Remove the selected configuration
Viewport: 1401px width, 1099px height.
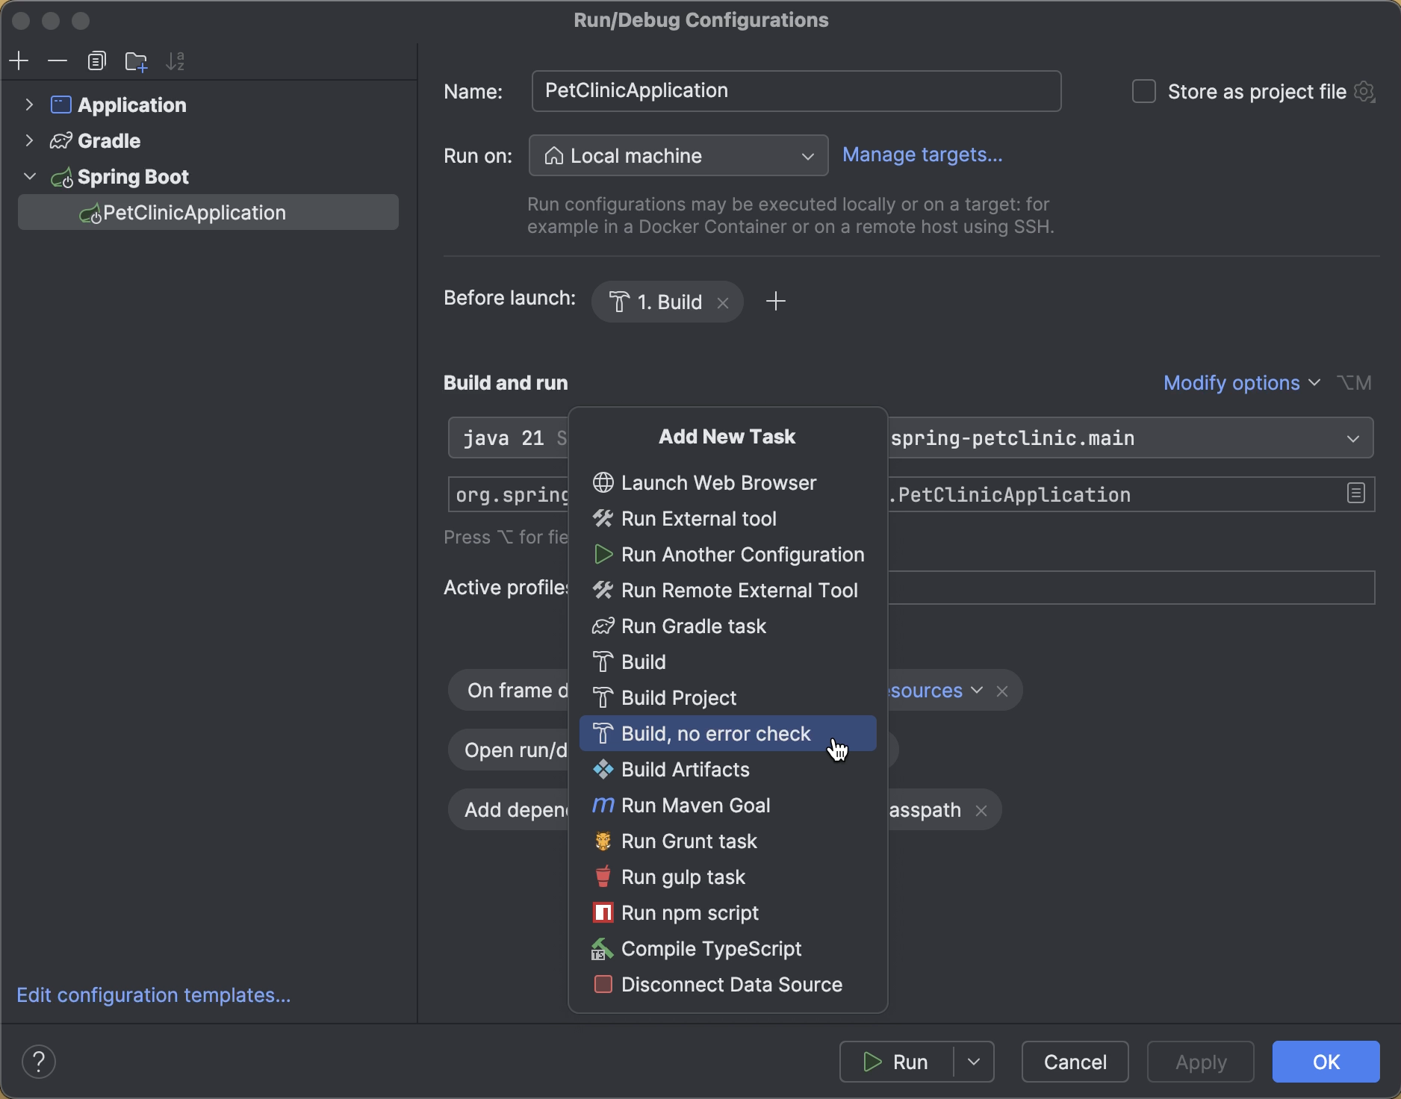[x=58, y=60]
